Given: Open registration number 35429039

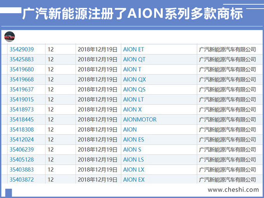Looking at the screenshot, I should [x=22, y=49].
